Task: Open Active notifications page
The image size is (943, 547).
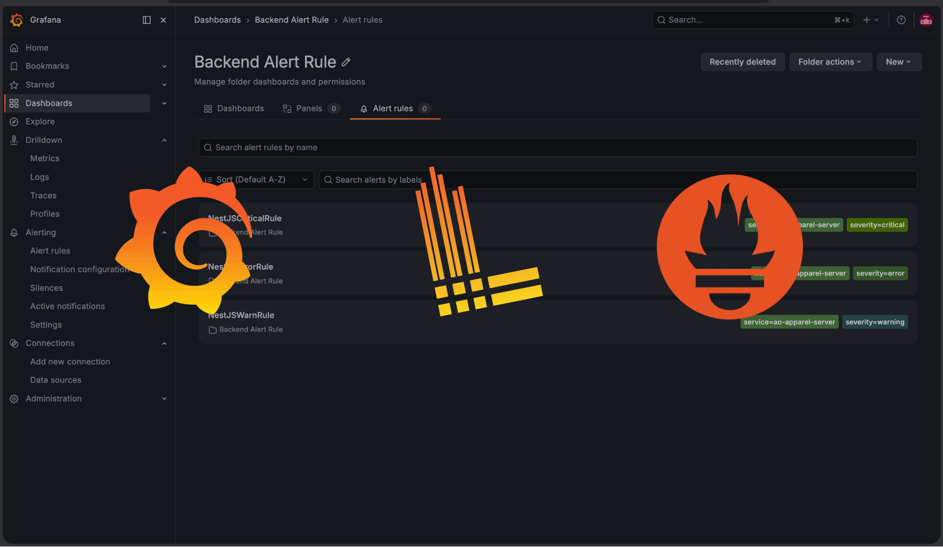Action: click(x=67, y=306)
